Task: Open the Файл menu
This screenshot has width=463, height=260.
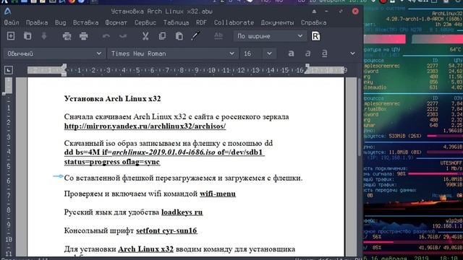Action: click(12, 22)
